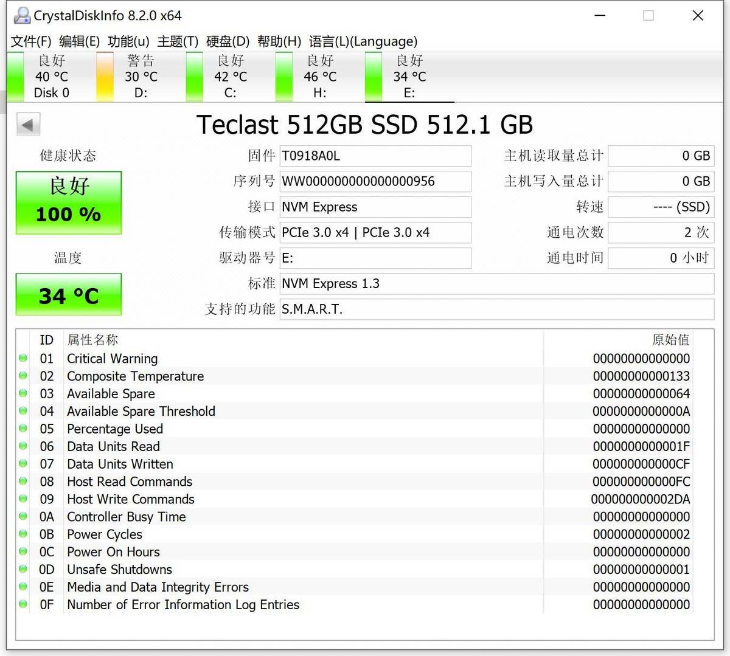Viewport: 730px width, 656px height.
Task: Click the 良好 100 % health status button
Action: tap(69, 202)
